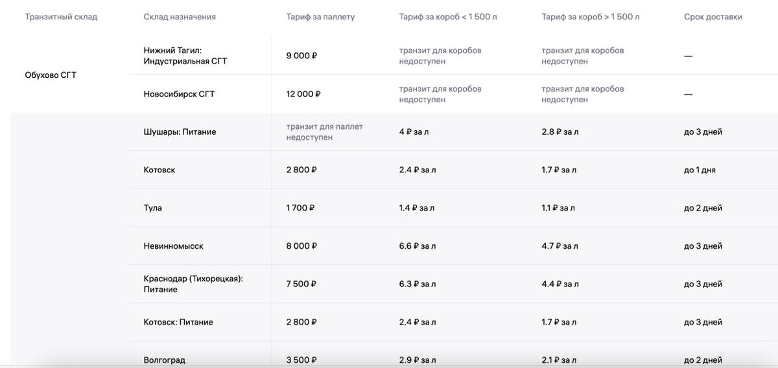Image resolution: width=778 pixels, height=368 pixels.
Task: Select the "6.3 ₽ за л" box tariff
Action: 416,284
